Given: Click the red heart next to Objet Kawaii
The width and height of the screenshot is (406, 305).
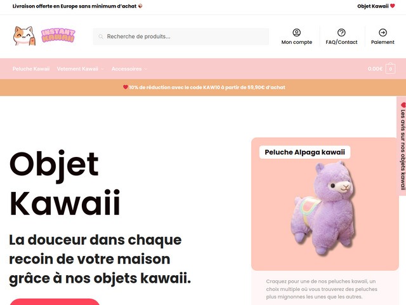Looking at the screenshot, I should tap(393, 6).
